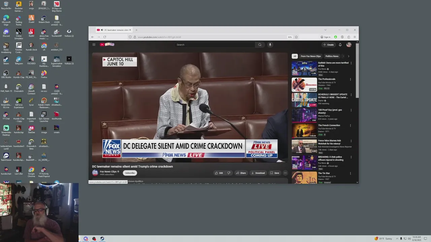Open Firefox extensions puzzle icon
The height and width of the screenshot is (242, 431).
[x=349, y=37]
